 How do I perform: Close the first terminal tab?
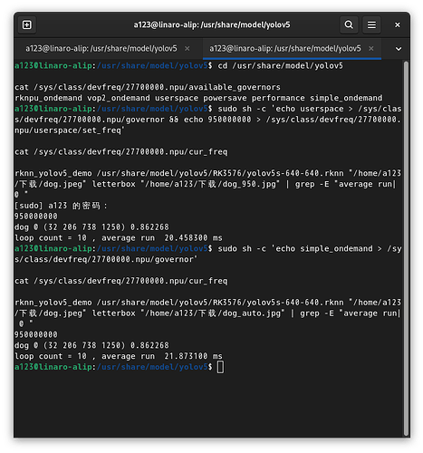pos(187,48)
